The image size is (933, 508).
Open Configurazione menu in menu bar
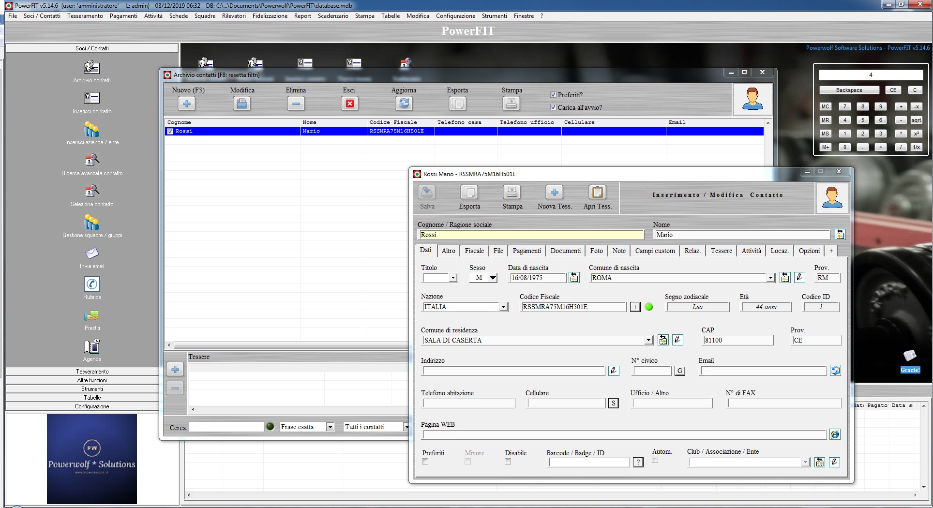(455, 16)
